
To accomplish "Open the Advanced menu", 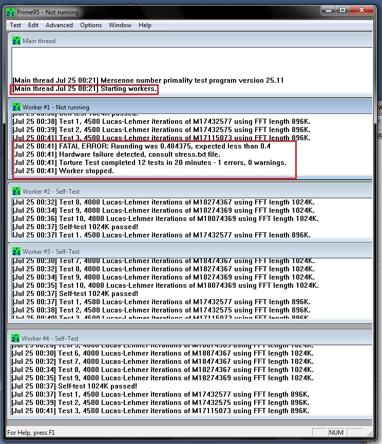I will coord(59,25).
